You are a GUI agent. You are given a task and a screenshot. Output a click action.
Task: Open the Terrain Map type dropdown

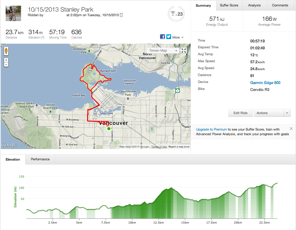163,51
